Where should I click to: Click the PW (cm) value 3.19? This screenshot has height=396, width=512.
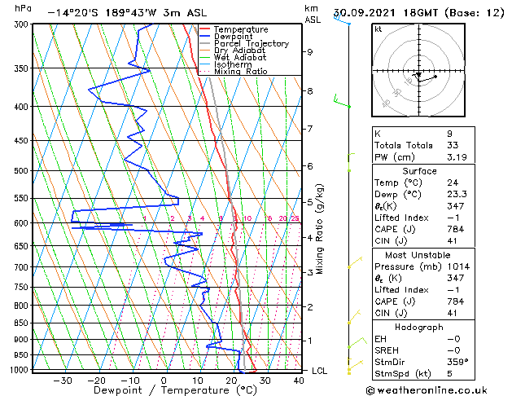(x=457, y=157)
